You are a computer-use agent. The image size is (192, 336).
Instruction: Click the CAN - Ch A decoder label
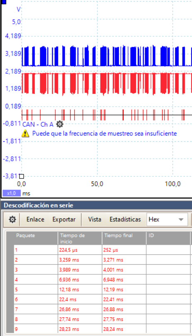(x=38, y=124)
